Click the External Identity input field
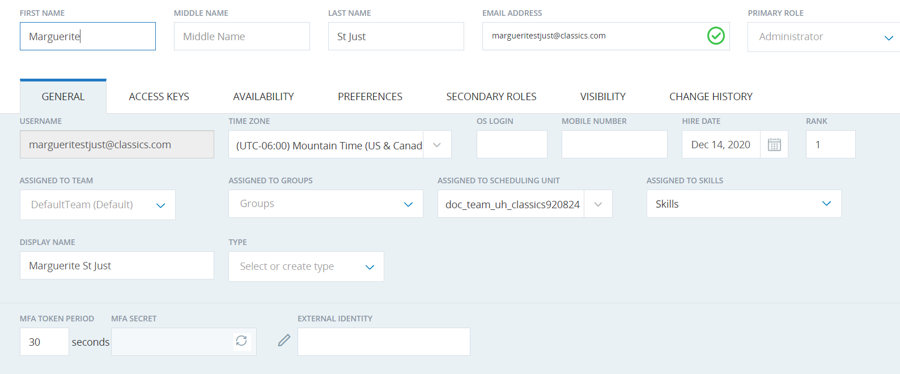This screenshot has height=374, width=900. pos(384,342)
